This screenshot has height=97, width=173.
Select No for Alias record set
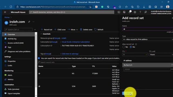[x=131, y=47]
